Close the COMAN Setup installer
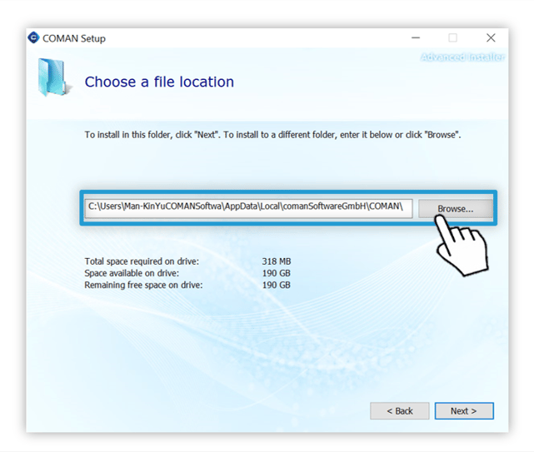The width and height of the screenshot is (534, 452). (491, 38)
